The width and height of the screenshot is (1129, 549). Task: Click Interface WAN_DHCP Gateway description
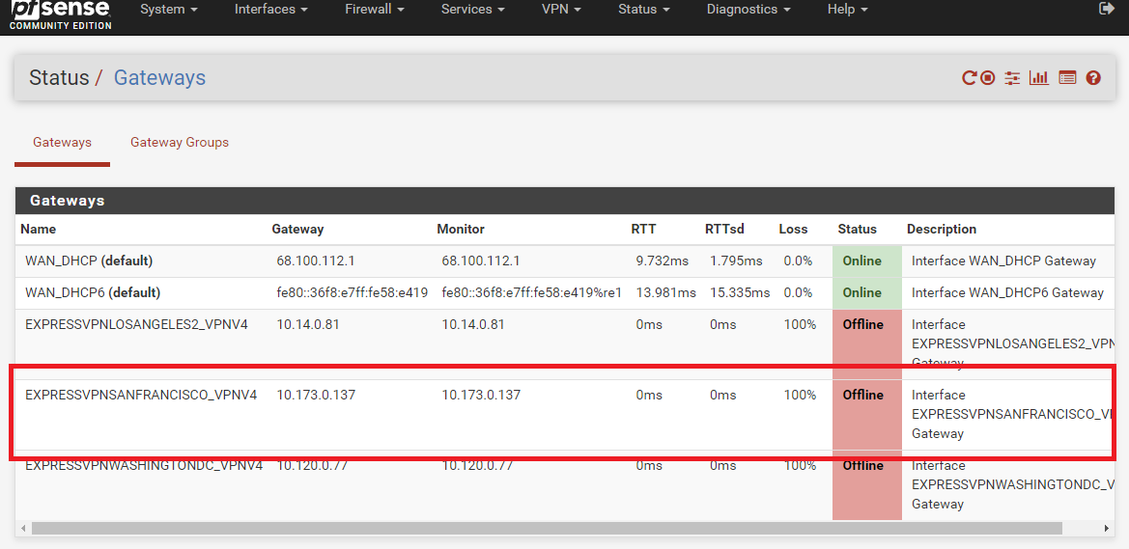click(x=1003, y=261)
